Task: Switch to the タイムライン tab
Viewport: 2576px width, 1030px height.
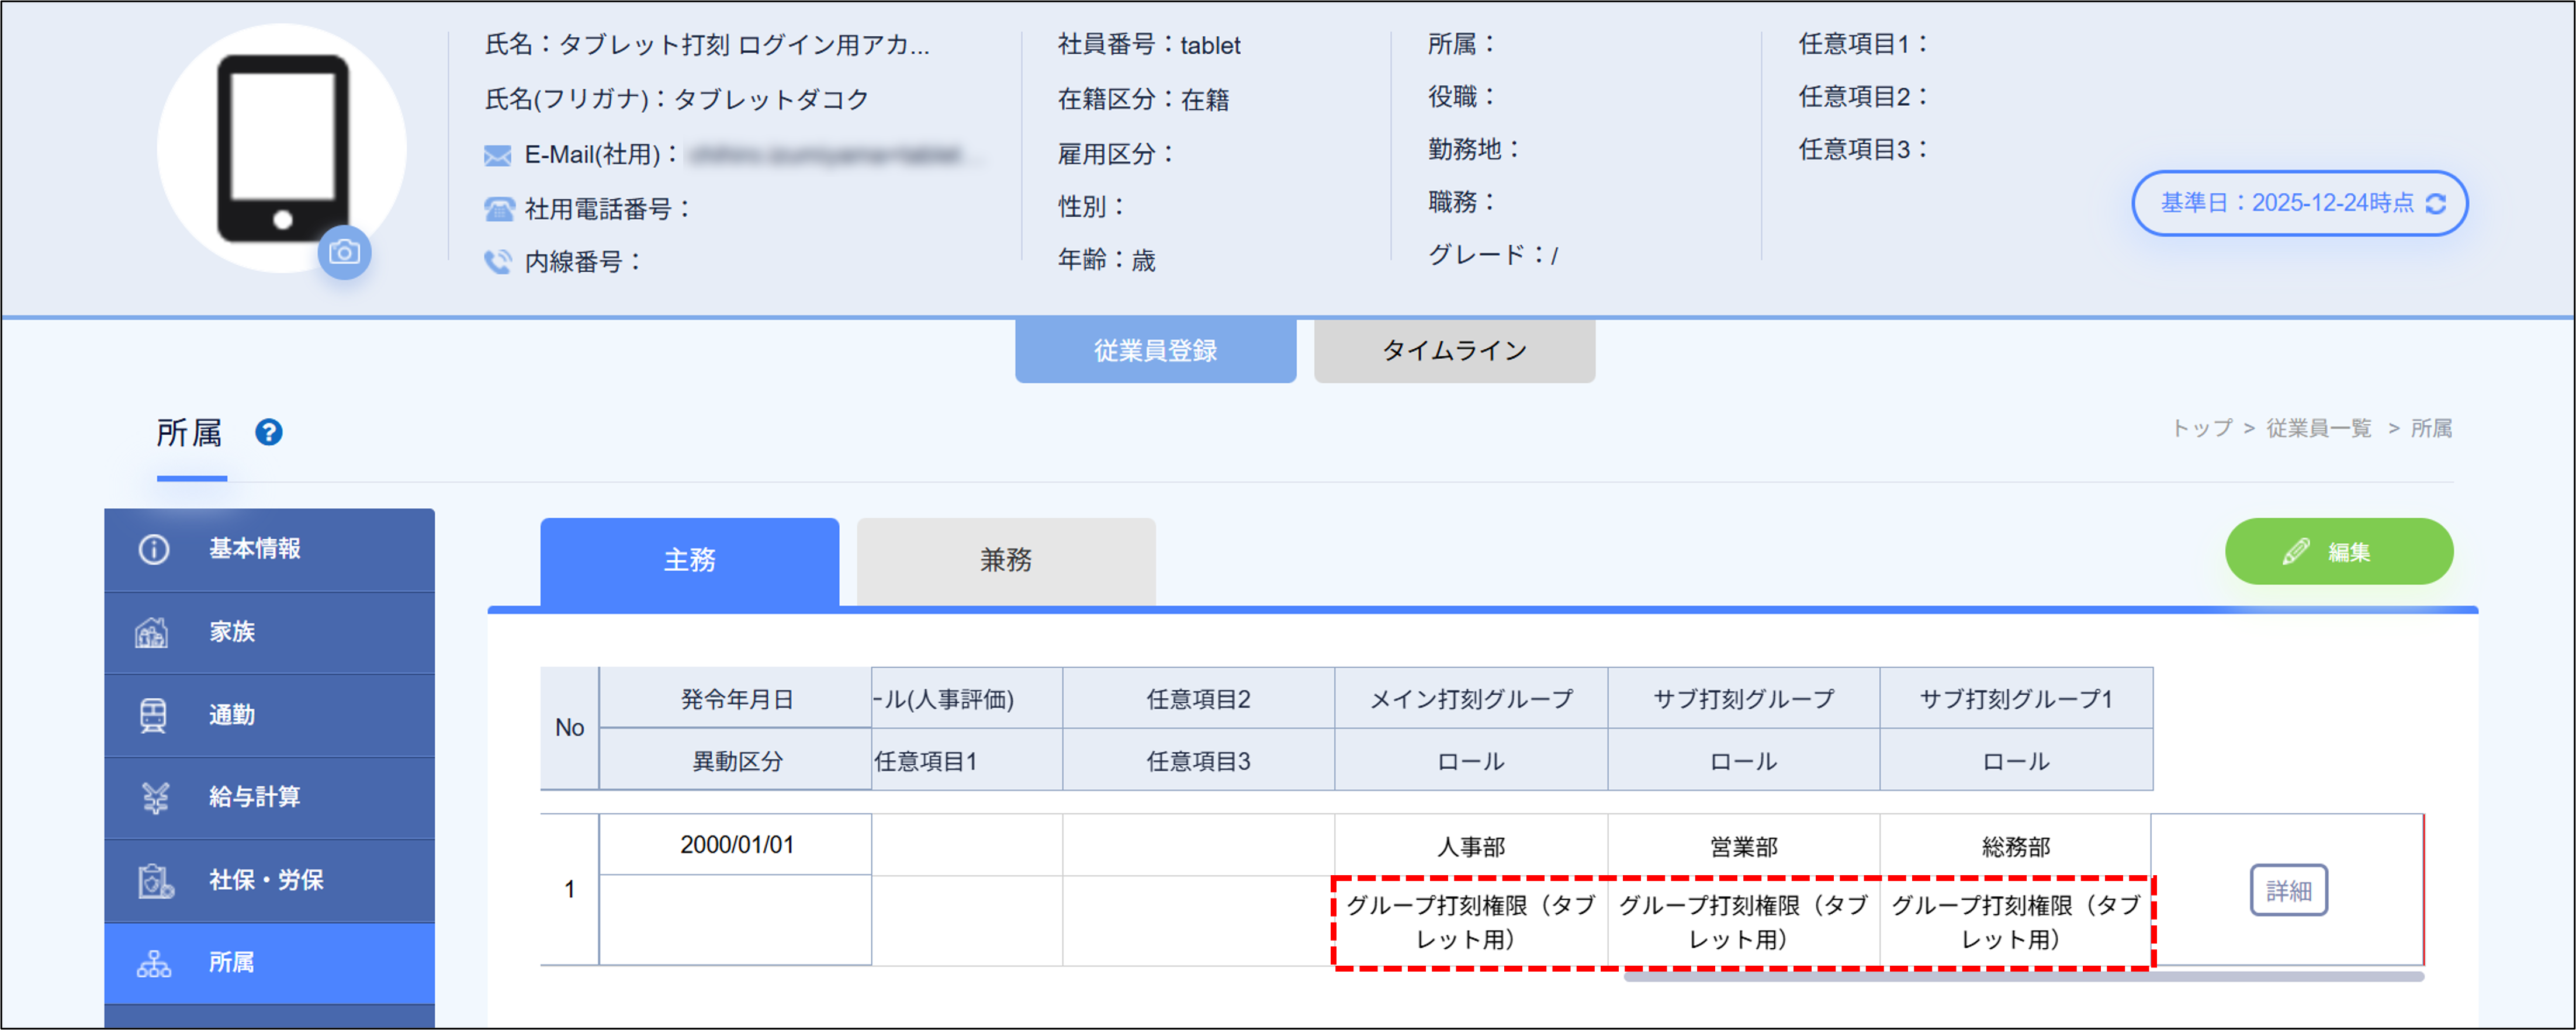Action: (x=1454, y=349)
